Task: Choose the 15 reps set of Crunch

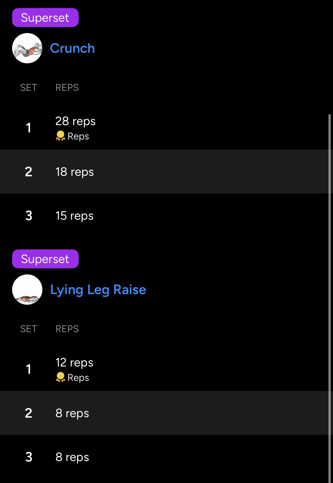Action: [x=74, y=216]
